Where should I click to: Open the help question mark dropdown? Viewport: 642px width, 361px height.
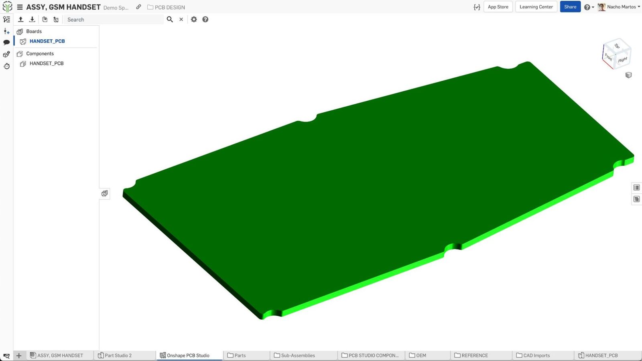click(x=589, y=7)
